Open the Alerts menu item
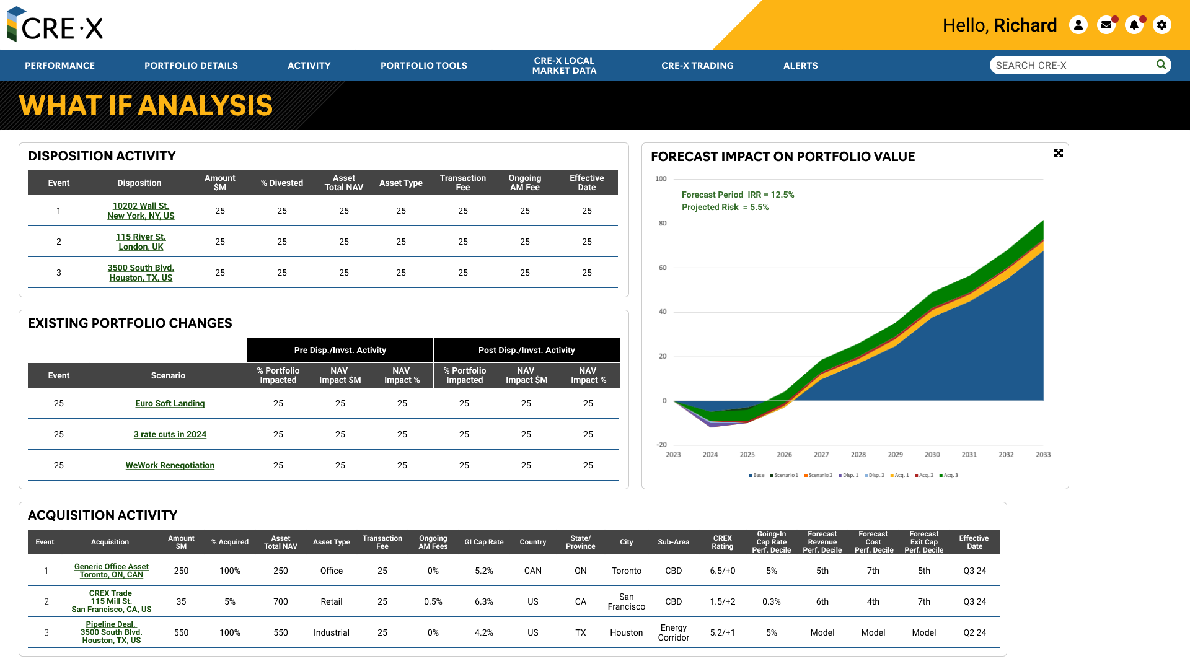The height and width of the screenshot is (669, 1190). point(800,66)
